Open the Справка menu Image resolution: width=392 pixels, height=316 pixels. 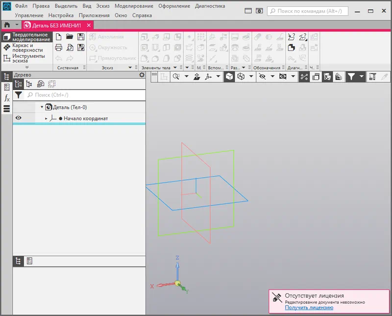click(x=142, y=15)
